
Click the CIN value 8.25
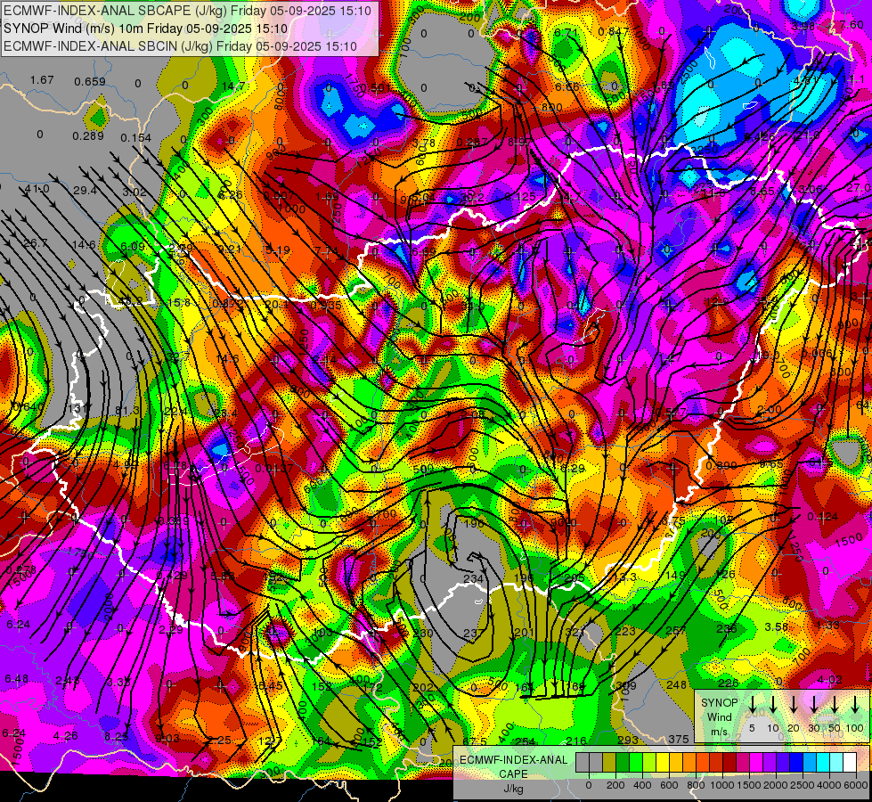[x=116, y=736]
